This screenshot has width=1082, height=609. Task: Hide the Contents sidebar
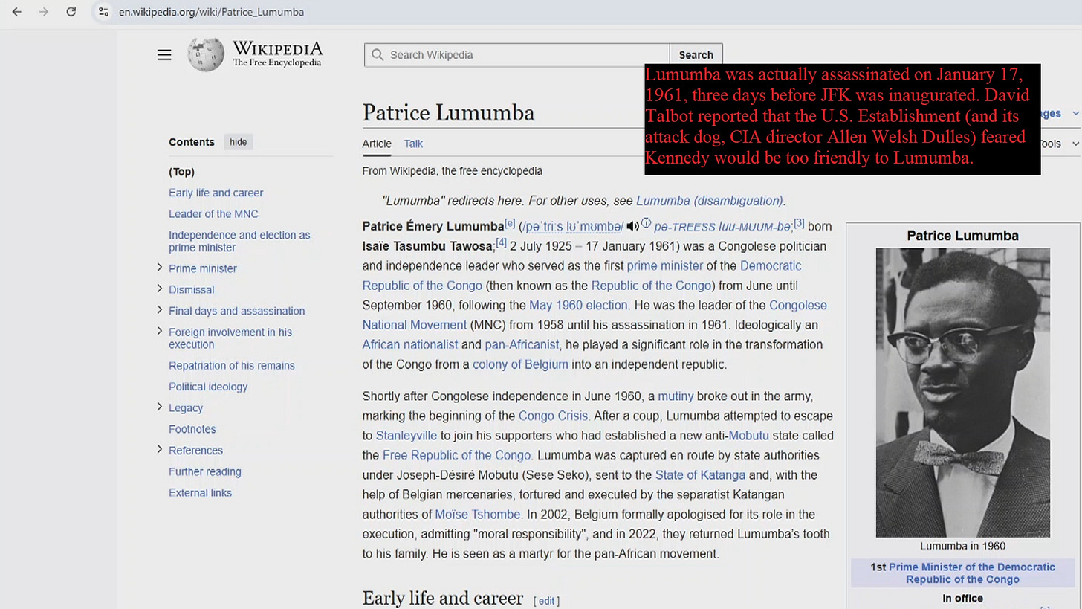[x=238, y=142]
